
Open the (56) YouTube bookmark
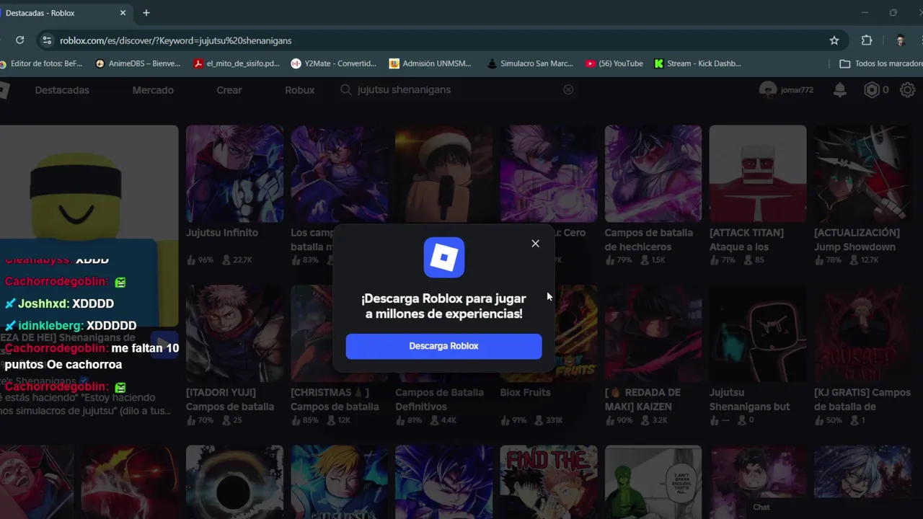coord(614,63)
